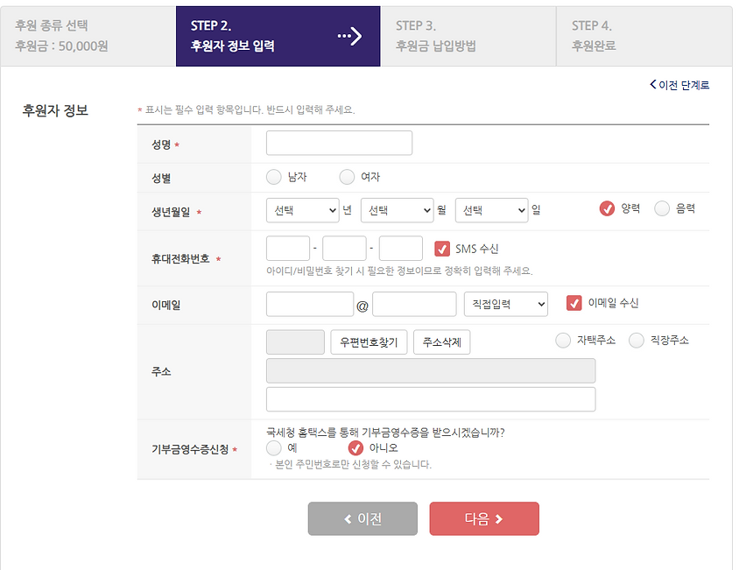Uncheck the 이메일 수신 checkbox

(574, 304)
